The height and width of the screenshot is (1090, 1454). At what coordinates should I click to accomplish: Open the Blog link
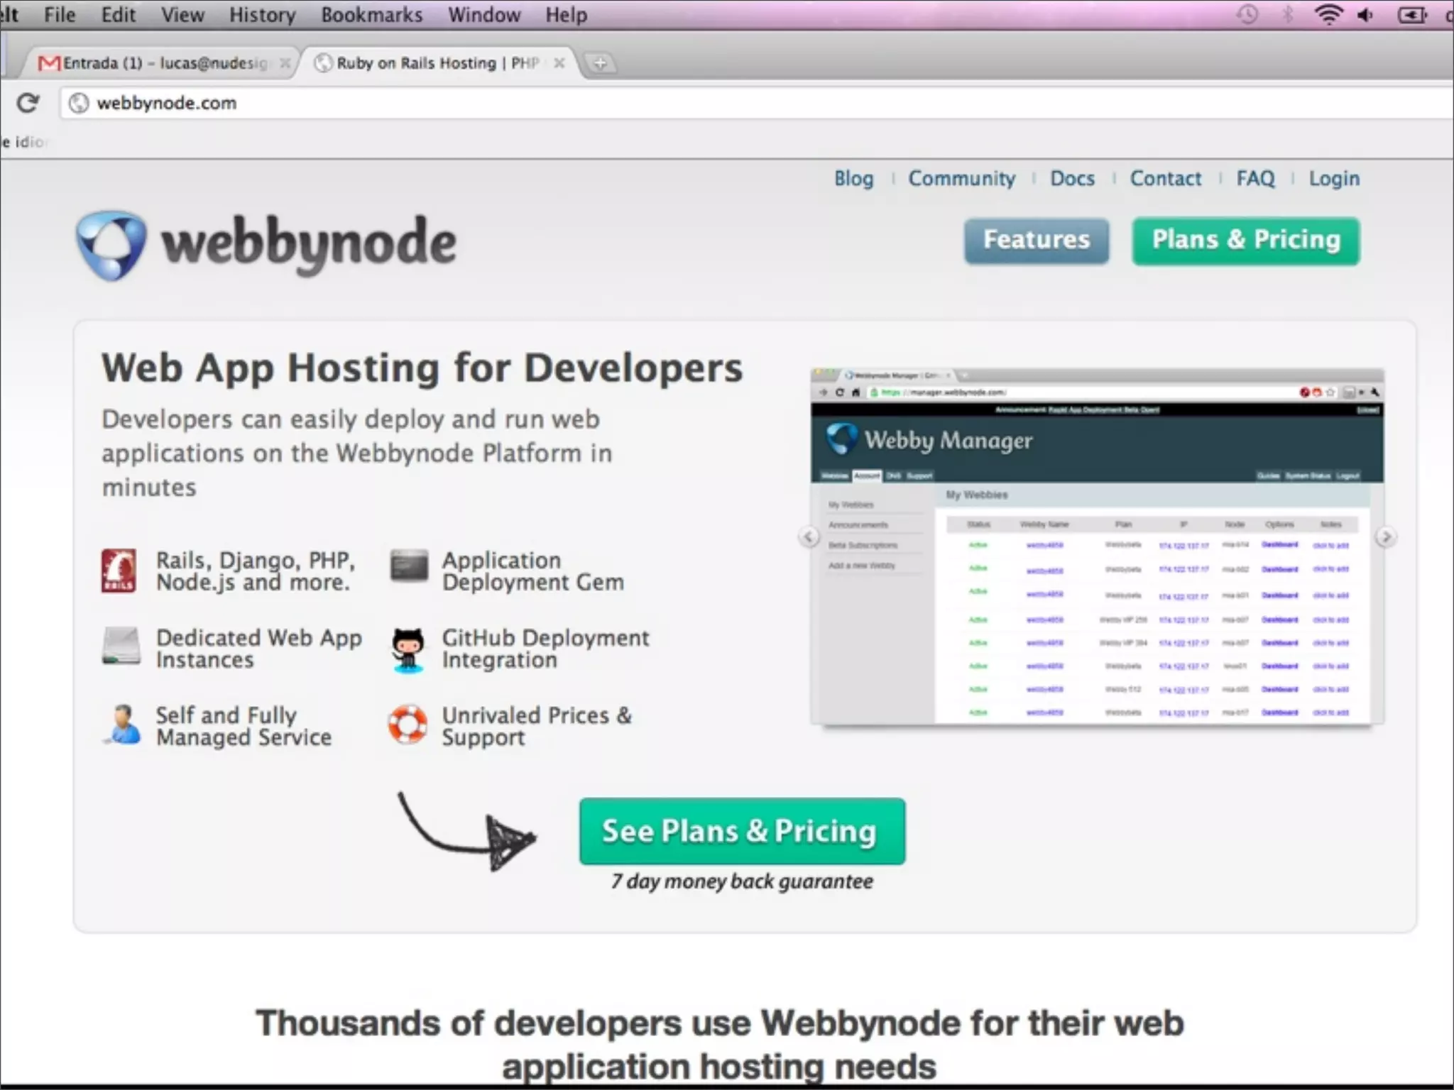pyautogui.click(x=853, y=179)
